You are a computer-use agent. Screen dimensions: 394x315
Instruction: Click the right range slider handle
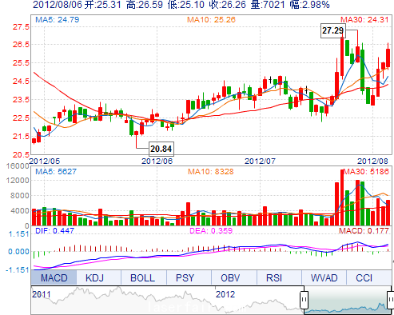391,300
